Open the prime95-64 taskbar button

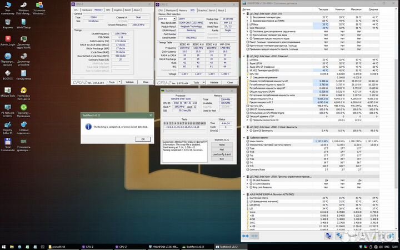click(63, 247)
